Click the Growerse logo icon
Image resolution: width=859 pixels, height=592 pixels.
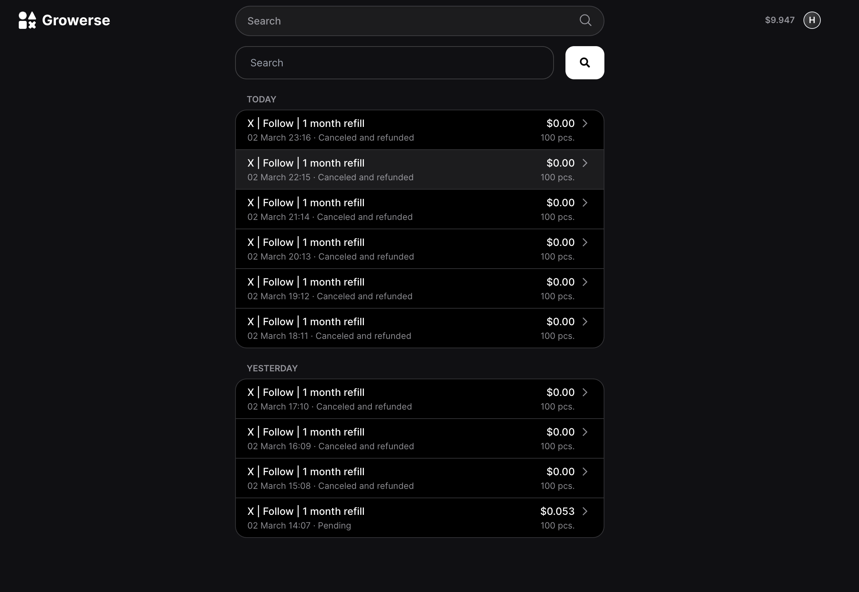click(x=27, y=20)
